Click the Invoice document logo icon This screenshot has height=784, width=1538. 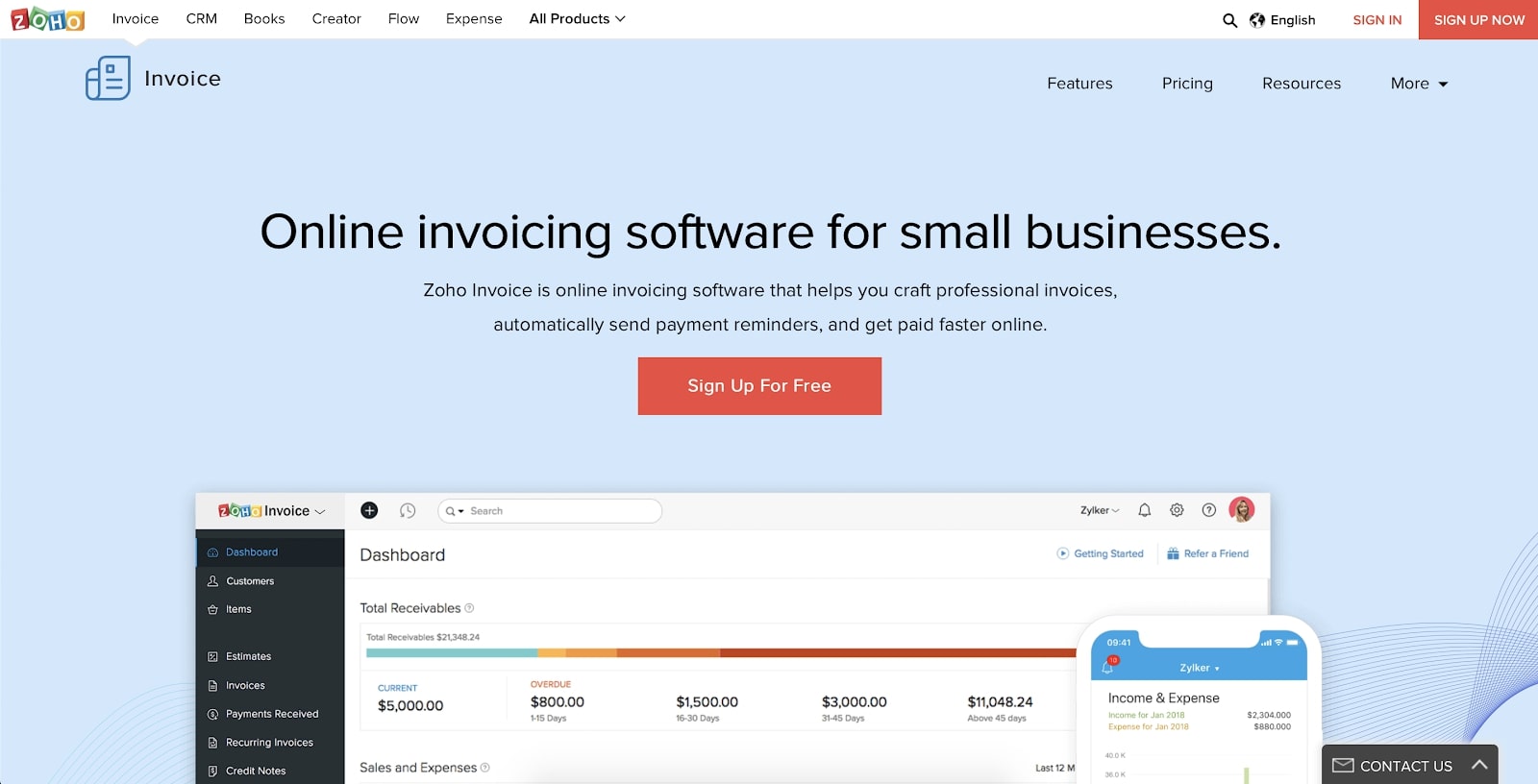pyautogui.click(x=108, y=78)
